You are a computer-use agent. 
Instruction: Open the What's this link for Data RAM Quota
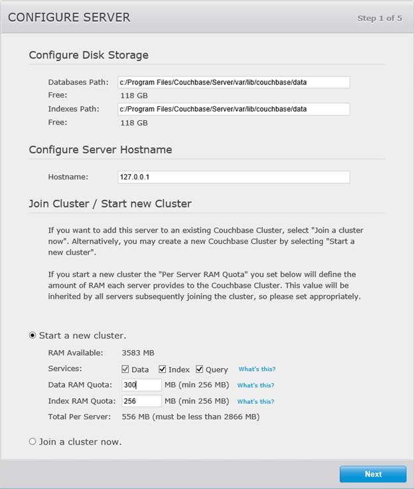point(255,385)
